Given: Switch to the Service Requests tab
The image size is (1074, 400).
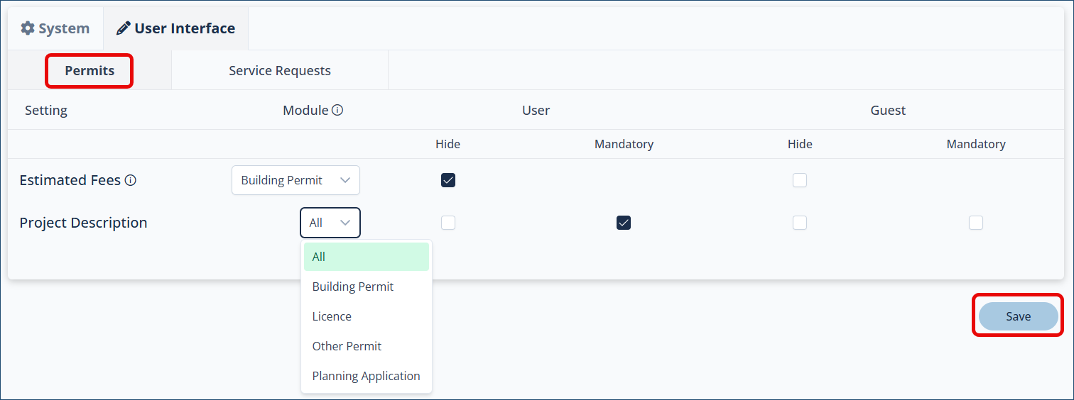Looking at the screenshot, I should (x=280, y=71).
